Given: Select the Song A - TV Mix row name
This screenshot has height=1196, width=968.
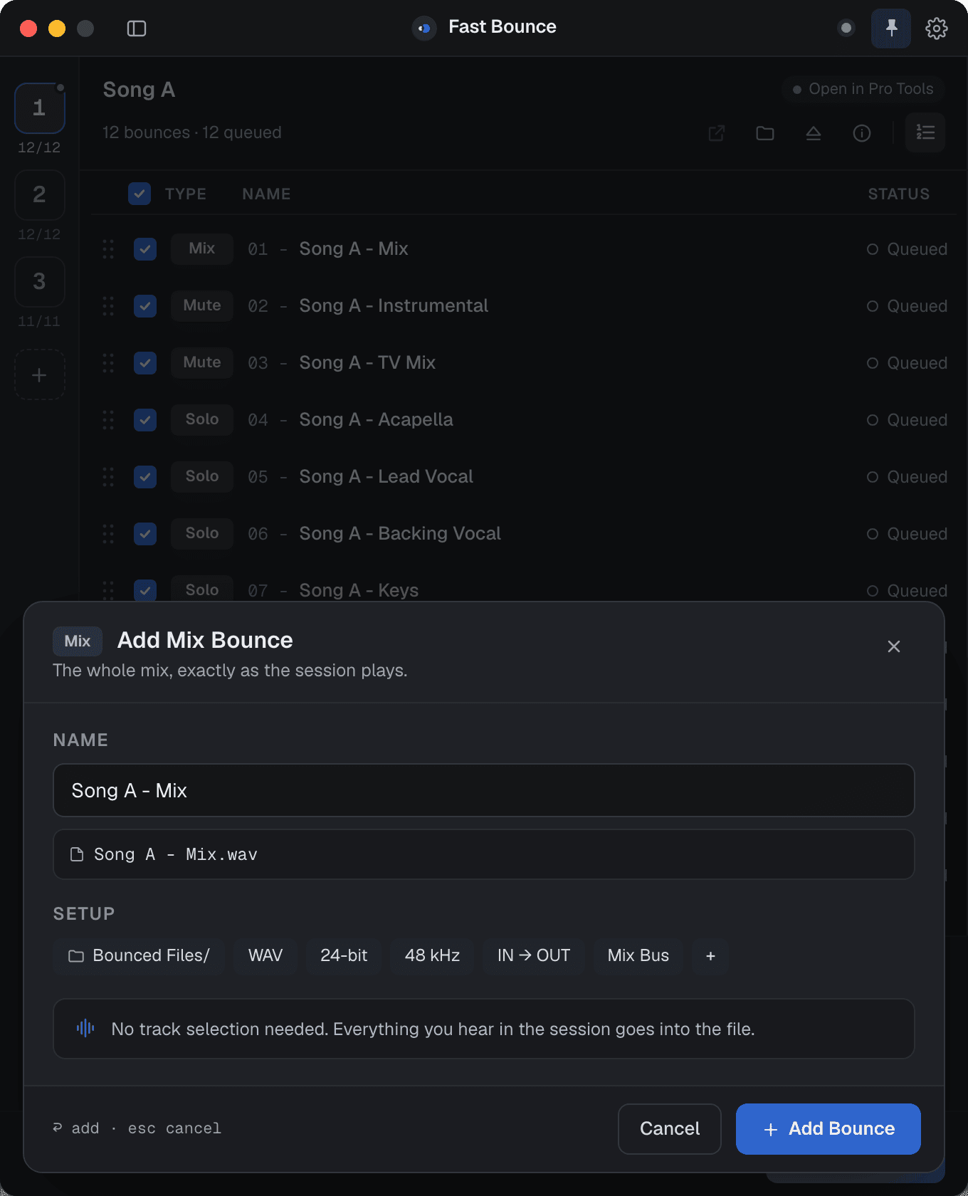Looking at the screenshot, I should (367, 363).
